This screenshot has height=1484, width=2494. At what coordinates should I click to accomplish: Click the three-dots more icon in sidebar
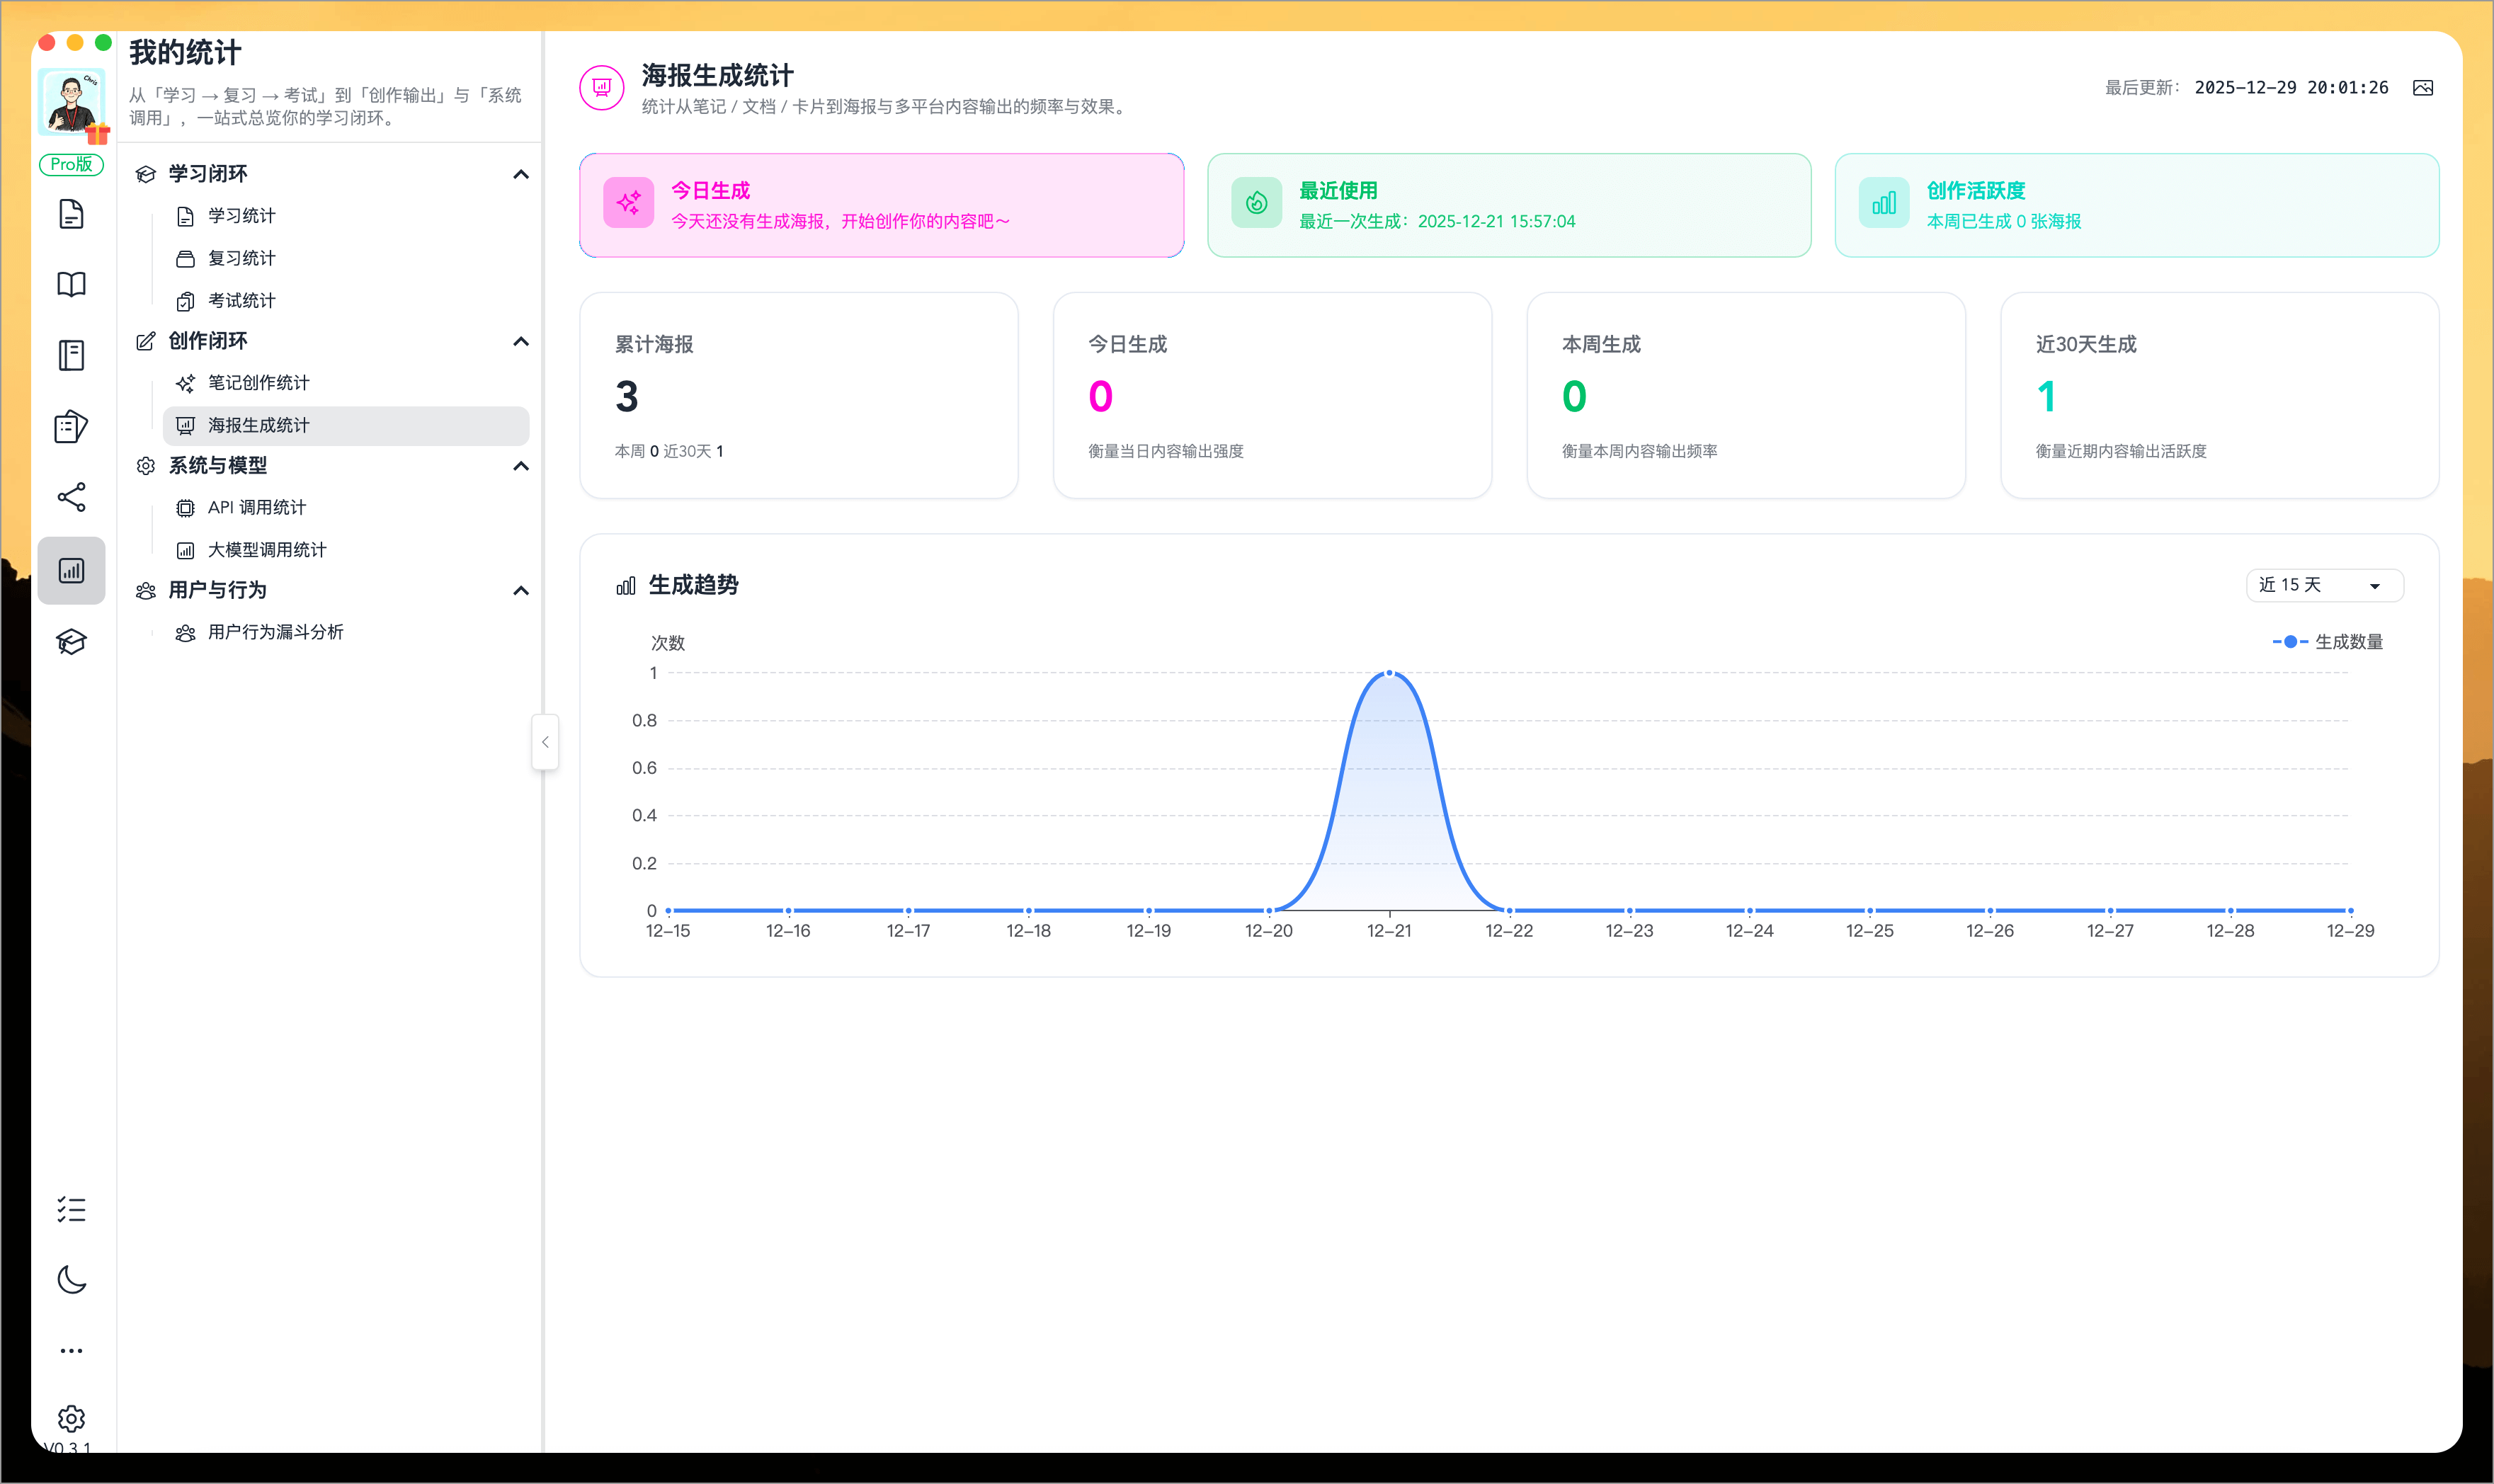click(71, 1350)
